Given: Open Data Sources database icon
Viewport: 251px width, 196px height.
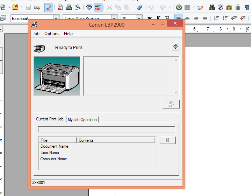Looking at the screenshot, I should tap(238, 7).
